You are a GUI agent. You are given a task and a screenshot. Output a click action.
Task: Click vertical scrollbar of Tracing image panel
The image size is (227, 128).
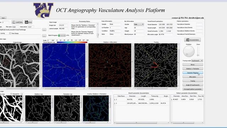pyautogui.click(x=178, y=65)
